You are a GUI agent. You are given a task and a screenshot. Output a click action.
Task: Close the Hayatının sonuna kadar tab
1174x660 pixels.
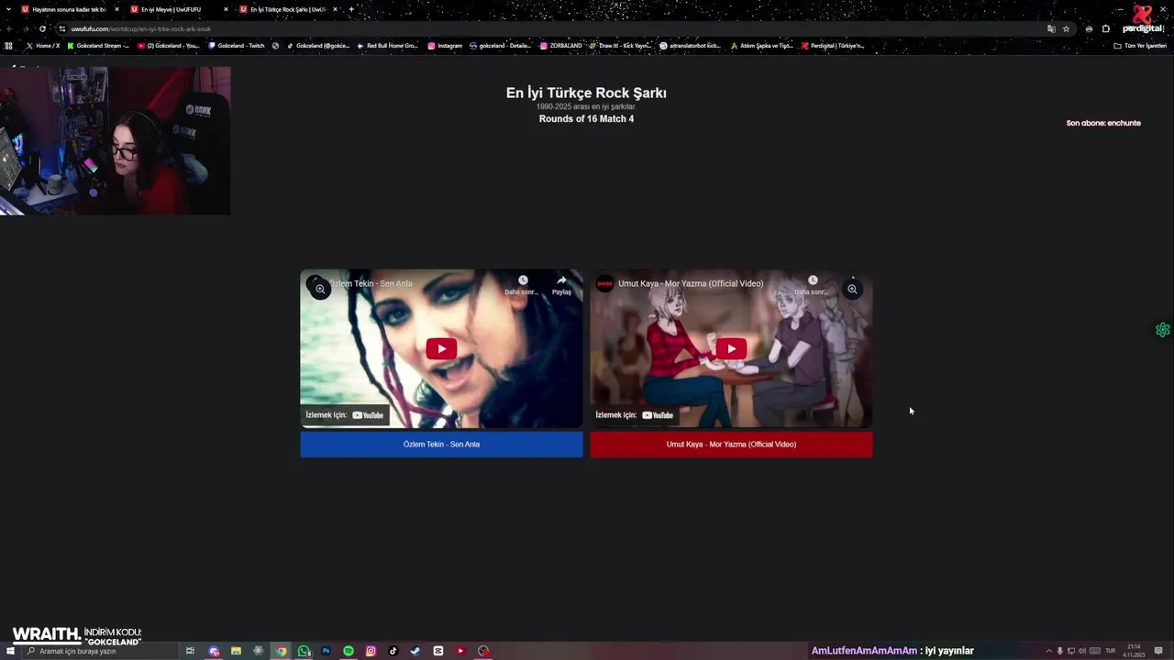(x=116, y=9)
